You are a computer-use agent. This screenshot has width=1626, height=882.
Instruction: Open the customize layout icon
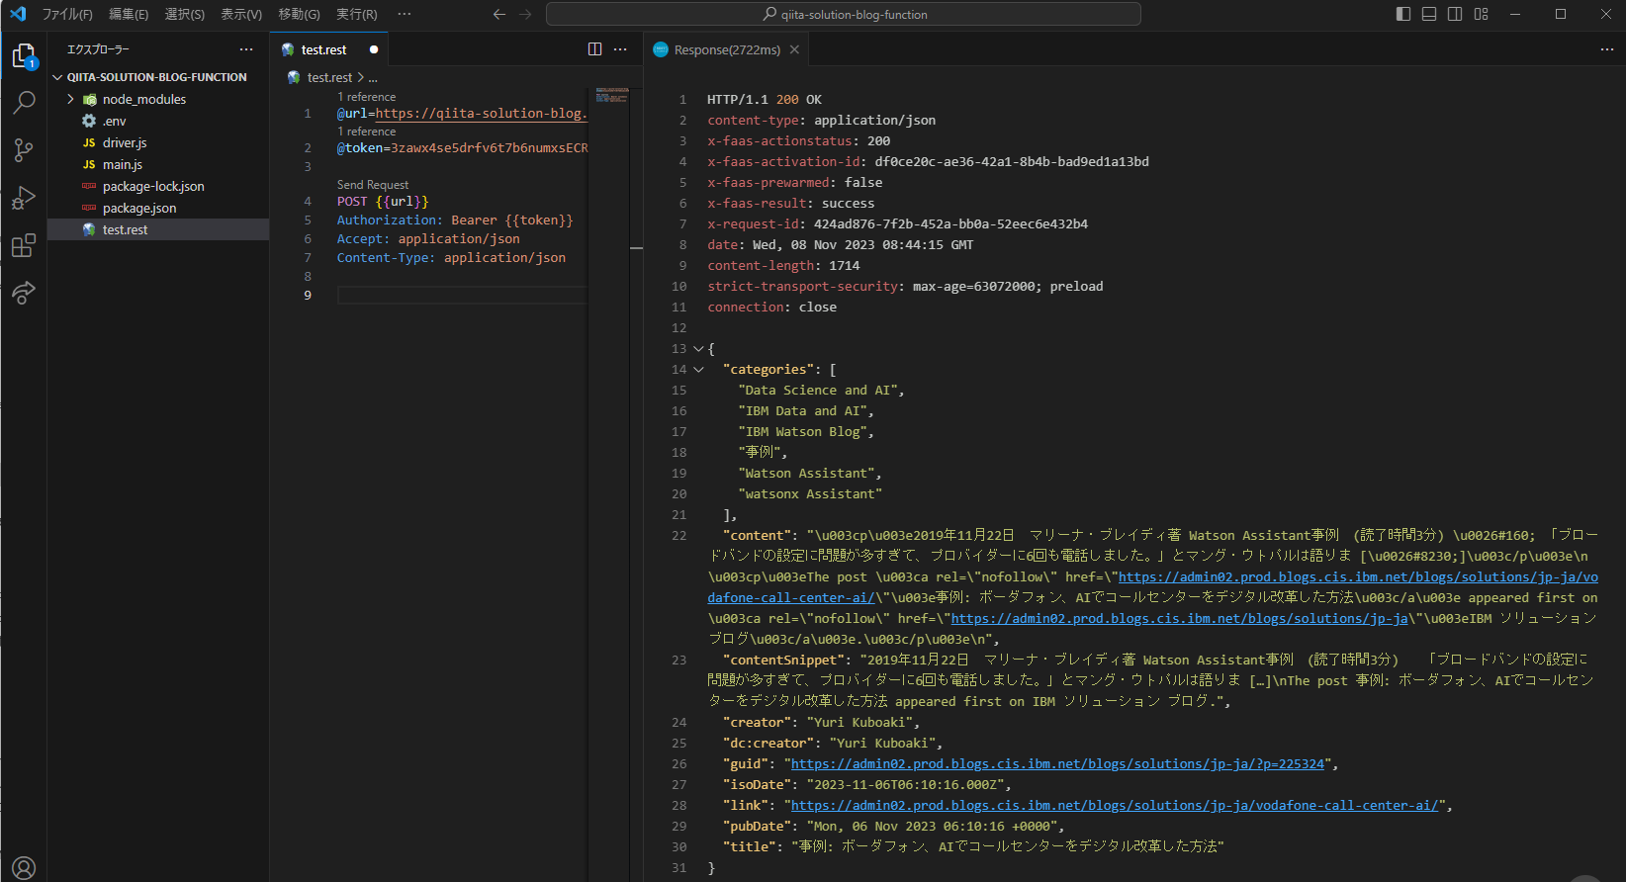click(1481, 14)
